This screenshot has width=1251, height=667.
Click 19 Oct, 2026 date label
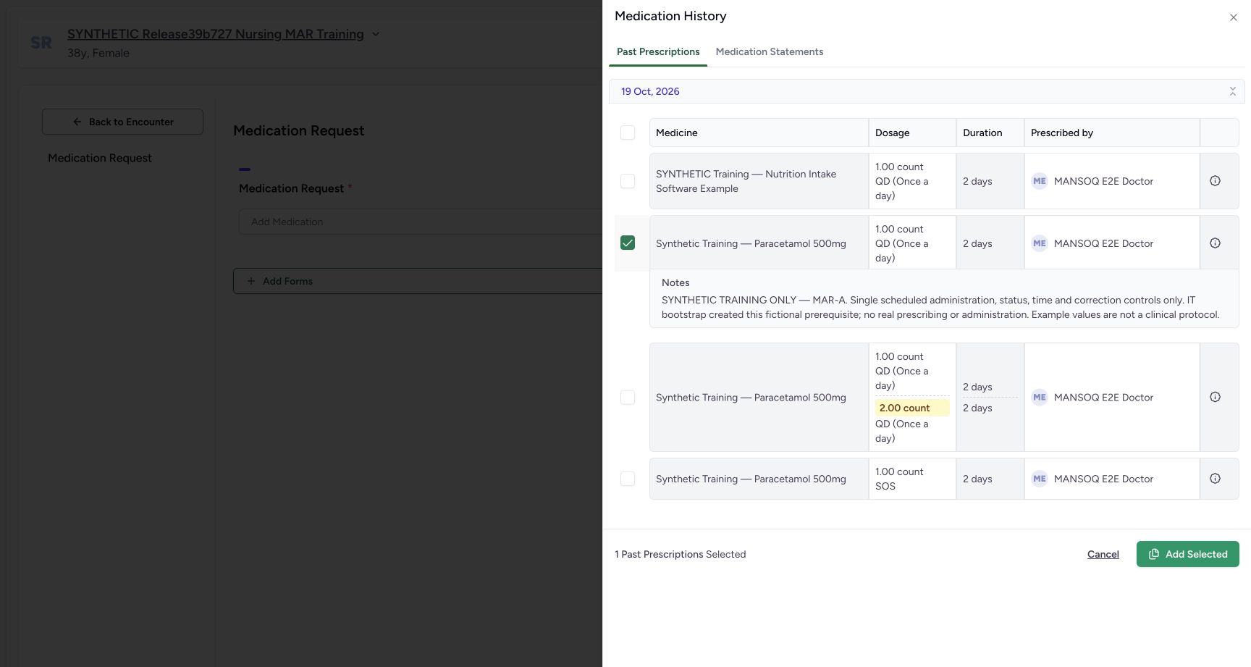(650, 91)
